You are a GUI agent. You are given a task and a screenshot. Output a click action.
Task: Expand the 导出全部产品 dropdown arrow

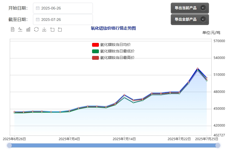click(203, 19)
